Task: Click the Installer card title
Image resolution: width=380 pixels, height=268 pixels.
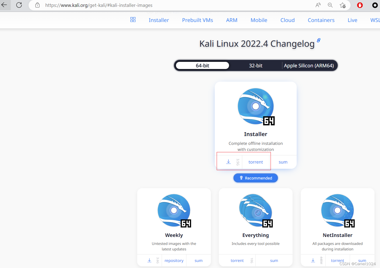Action: click(256, 134)
